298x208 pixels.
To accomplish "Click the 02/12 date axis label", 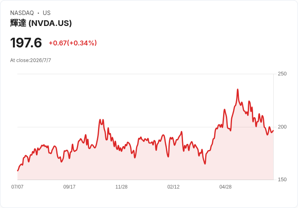I will [173, 187].
